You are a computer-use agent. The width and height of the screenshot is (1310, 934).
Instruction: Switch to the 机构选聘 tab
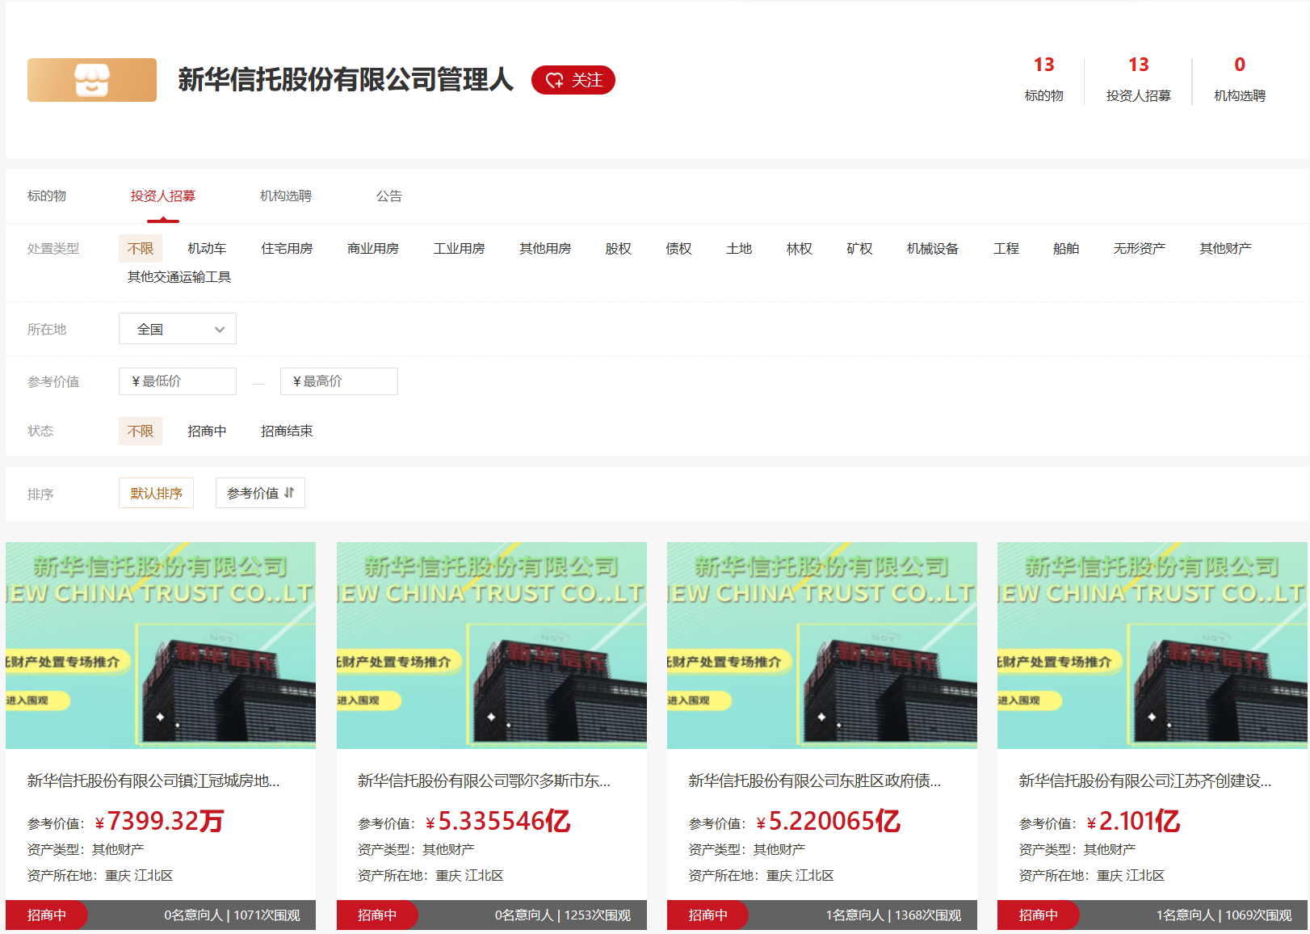click(286, 196)
